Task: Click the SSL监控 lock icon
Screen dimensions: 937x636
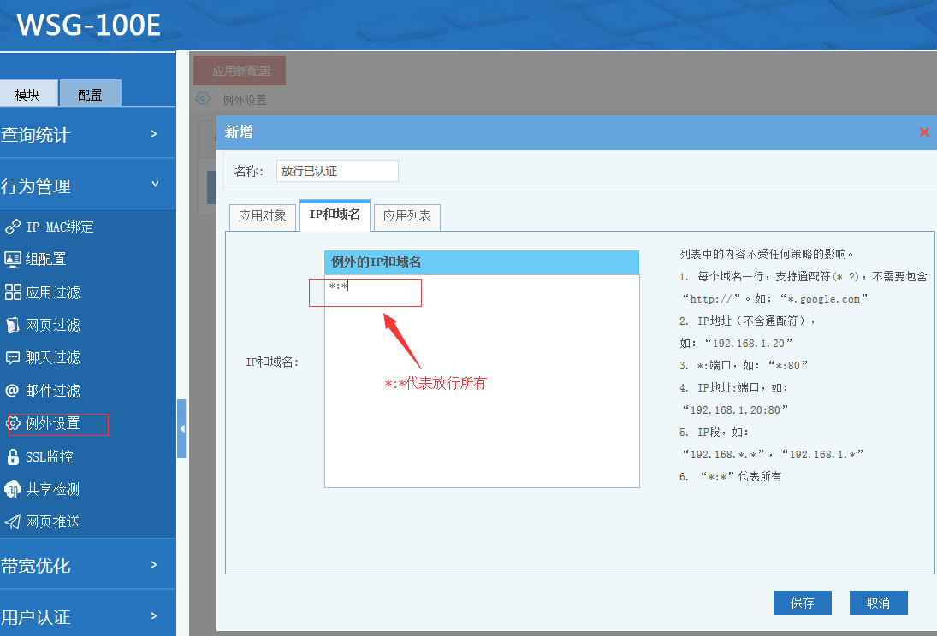Action: click(13, 456)
